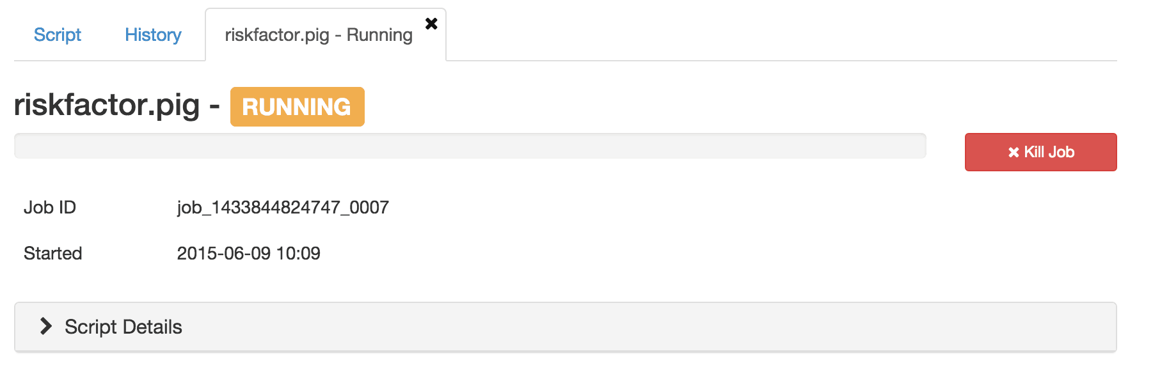Select the start time 2015-06-09 10:09
The height and width of the screenshot is (372, 1153).
[248, 254]
